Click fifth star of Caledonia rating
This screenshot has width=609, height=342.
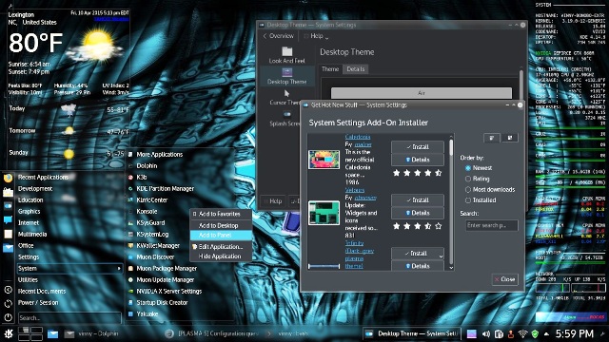pyautogui.click(x=439, y=173)
